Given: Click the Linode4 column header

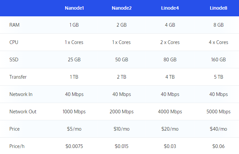Looking at the screenshot, I should coord(170,8).
